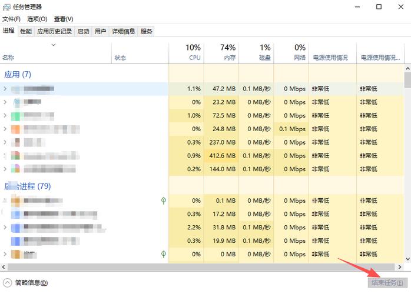Sort by the 网络 column header
The image size is (411, 294).
pos(291,52)
